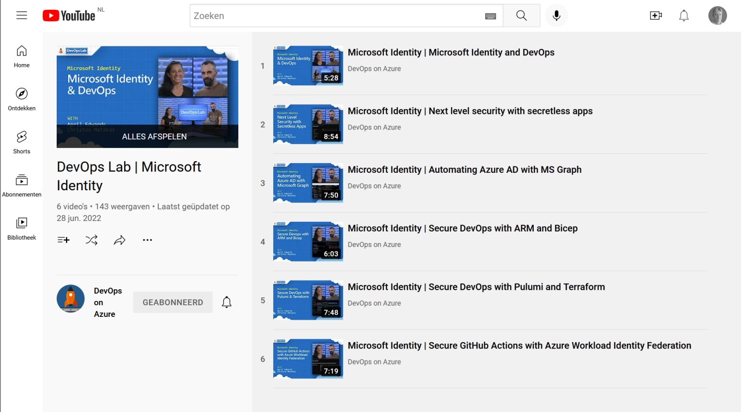Viewport: 741px width, 412px height.
Task: Shuffle the playlist
Action: click(92, 240)
